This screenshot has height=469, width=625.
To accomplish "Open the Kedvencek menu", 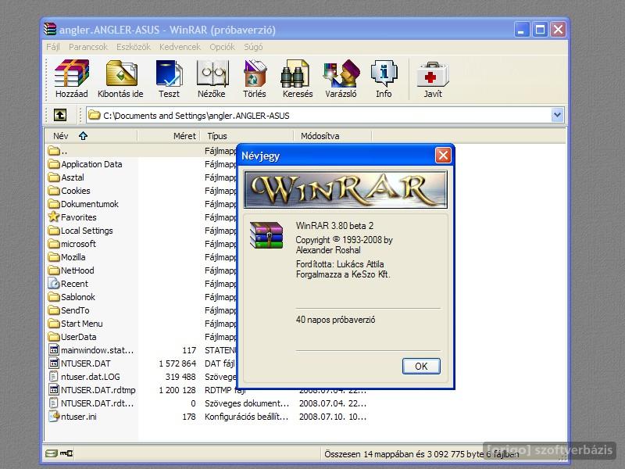I will (x=180, y=47).
